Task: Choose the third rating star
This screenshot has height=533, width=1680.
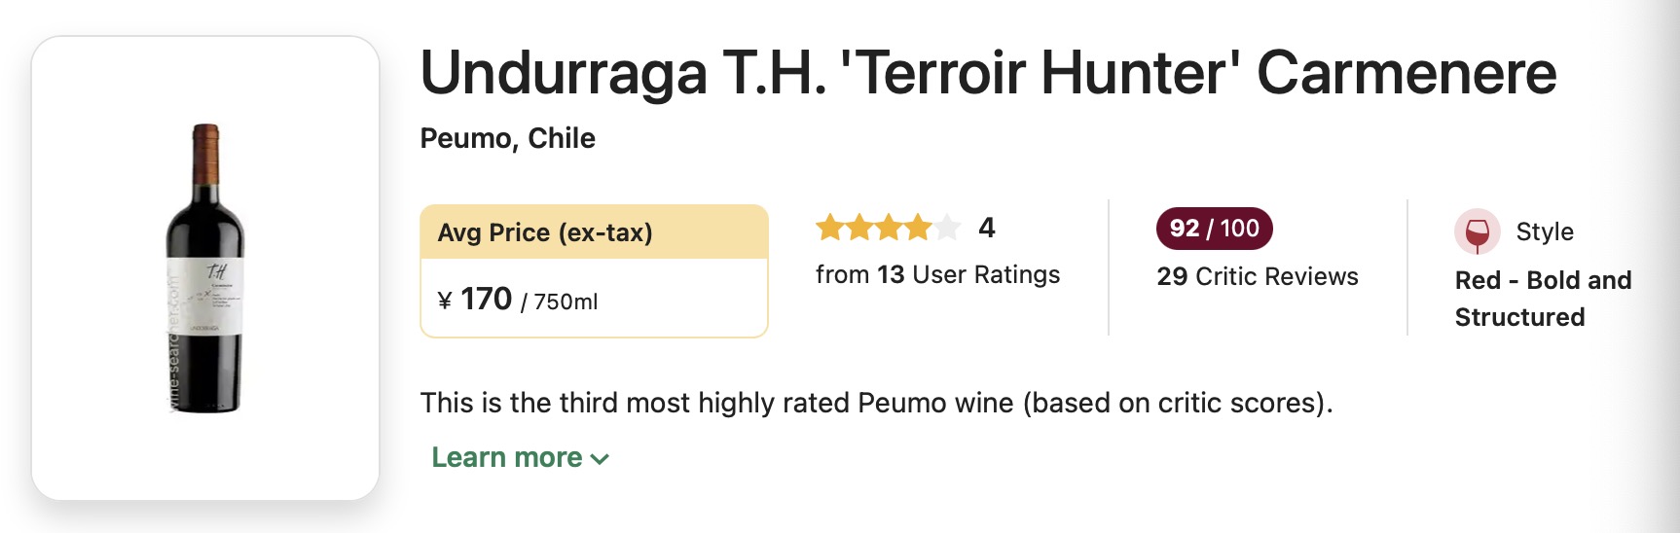Action: [889, 229]
